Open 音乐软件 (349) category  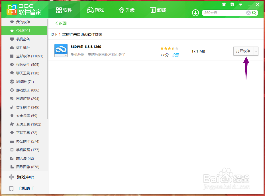pyautogui.click(x=24, y=107)
